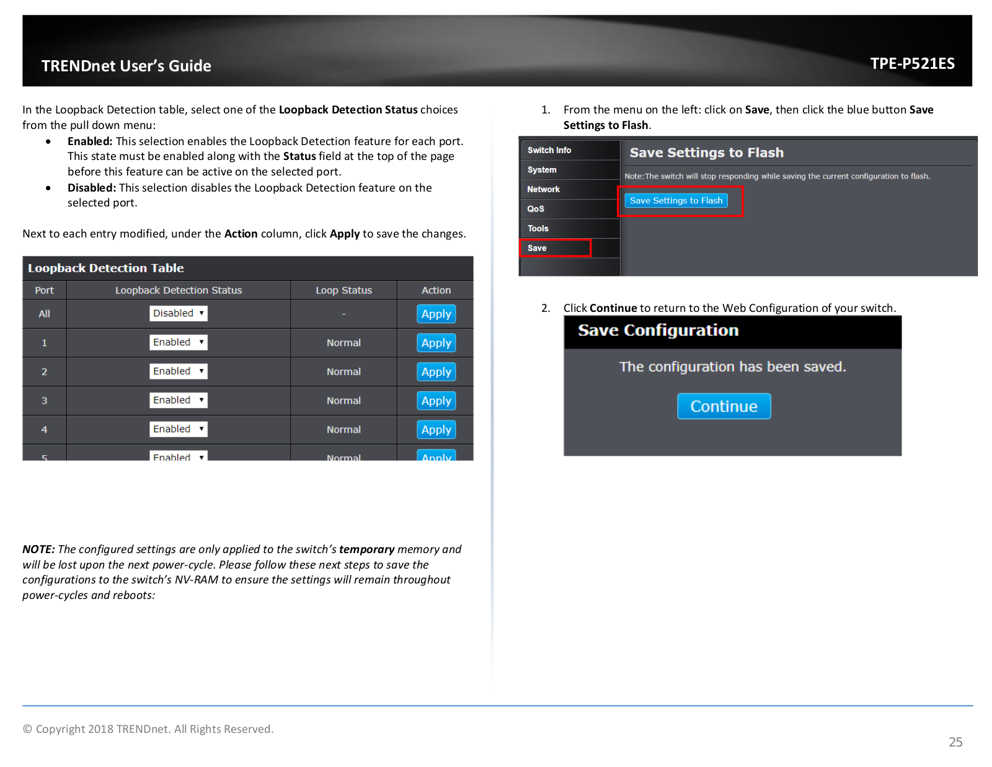Open port 4 Loopback Detection Status dropdown
The height and width of the screenshot is (767, 992).
coord(179,429)
